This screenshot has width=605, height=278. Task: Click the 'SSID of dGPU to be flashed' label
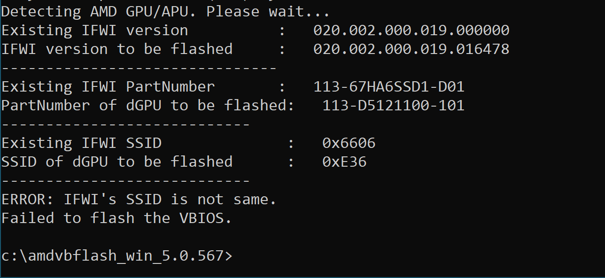tap(116, 162)
